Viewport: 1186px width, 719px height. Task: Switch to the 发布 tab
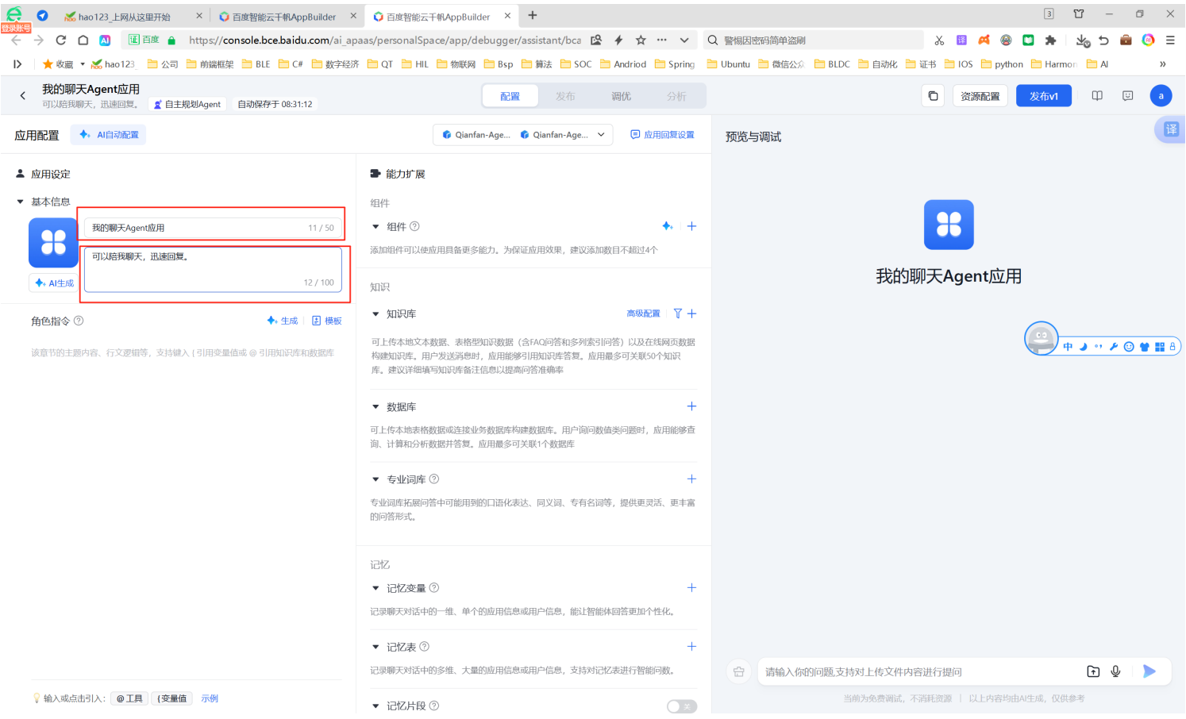click(565, 96)
